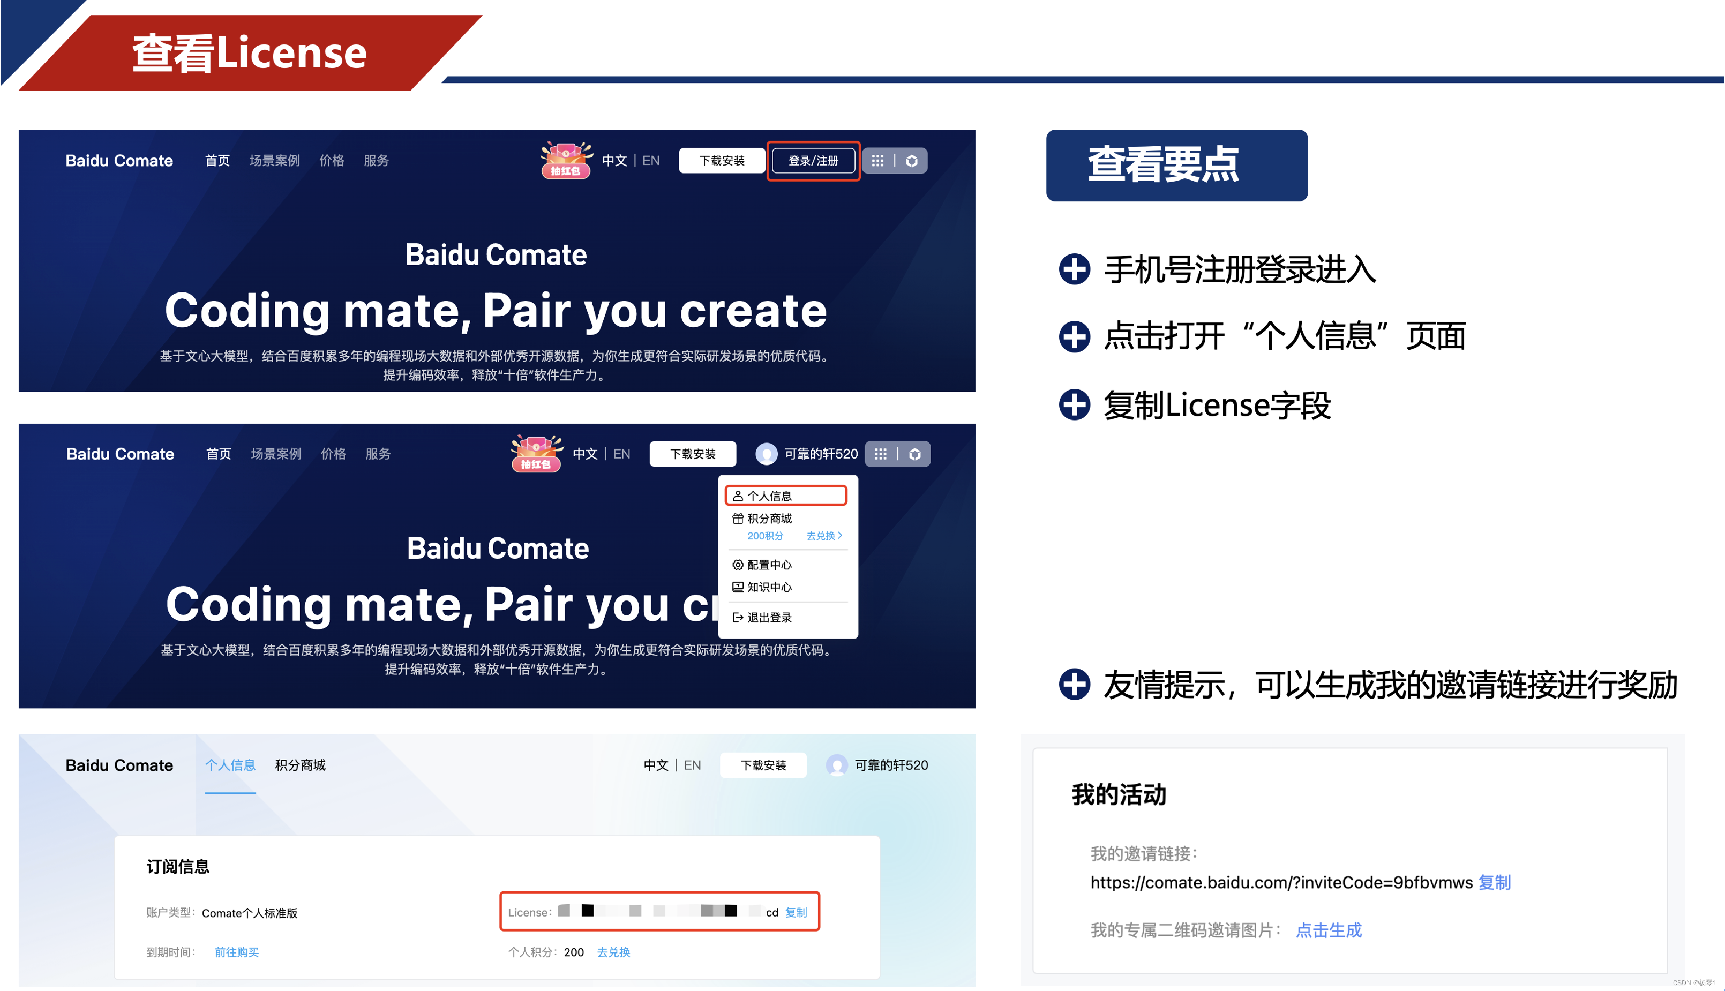Image resolution: width=1725 pixels, height=991 pixels.
Task: Click the 登录/注册 button in the logged-out banner
Action: pos(813,161)
